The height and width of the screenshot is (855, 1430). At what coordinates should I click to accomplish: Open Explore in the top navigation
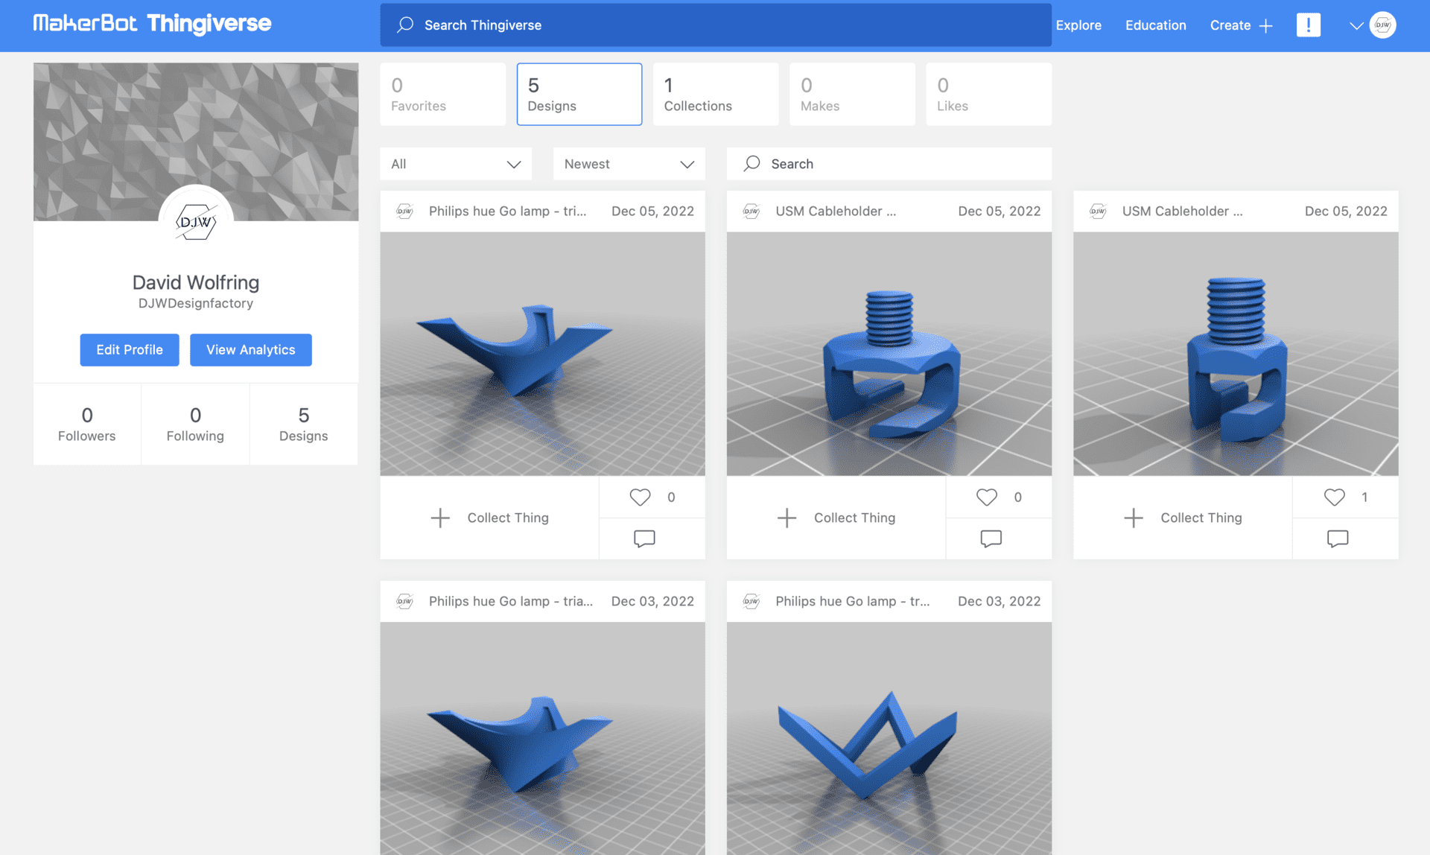(1078, 25)
